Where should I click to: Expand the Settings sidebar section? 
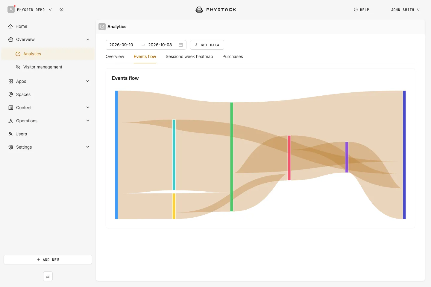[88, 147]
